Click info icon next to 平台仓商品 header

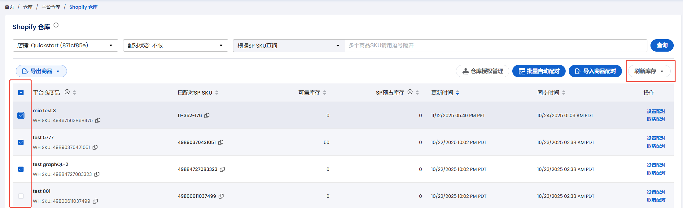tap(67, 92)
